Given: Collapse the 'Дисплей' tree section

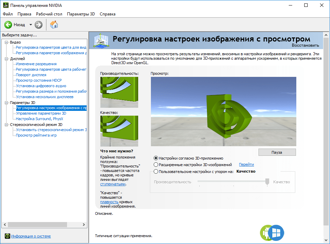Looking at the screenshot, I should coord(6,59).
